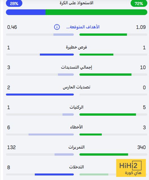Select the 28% possession badge
The width and height of the screenshot is (149, 180).
coord(14,3)
